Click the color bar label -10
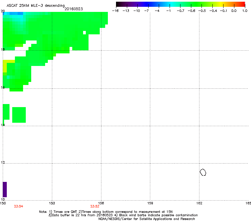This screenshot has height=221, width=251. tap(137, 11)
